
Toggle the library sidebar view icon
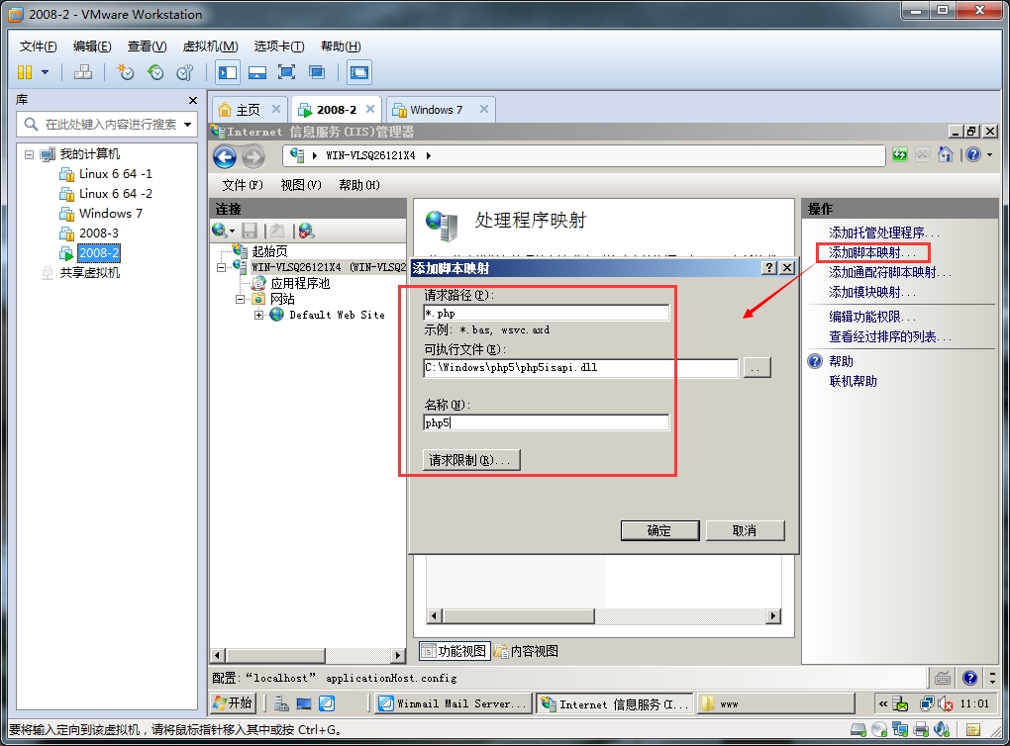(228, 72)
